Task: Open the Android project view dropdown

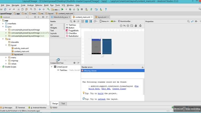Action: pyautogui.click(x=14, y=17)
